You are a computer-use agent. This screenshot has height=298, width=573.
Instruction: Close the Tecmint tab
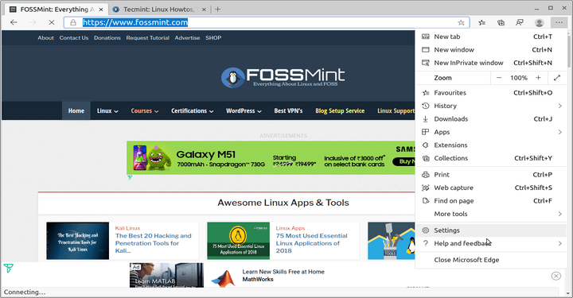pyautogui.click(x=204, y=10)
